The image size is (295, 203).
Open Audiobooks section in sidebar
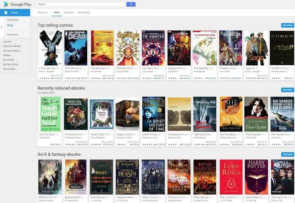point(13,35)
